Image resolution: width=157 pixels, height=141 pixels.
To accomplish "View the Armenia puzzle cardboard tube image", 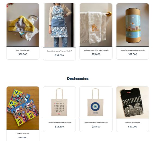I will tap(133, 25).
